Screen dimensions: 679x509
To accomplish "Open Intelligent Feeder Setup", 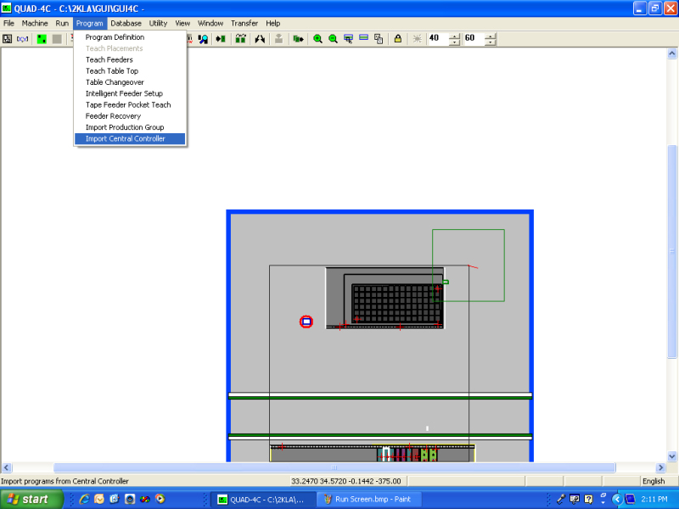I will click(130, 93).
